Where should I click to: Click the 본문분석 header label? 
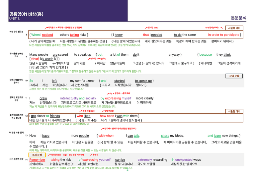238,18
